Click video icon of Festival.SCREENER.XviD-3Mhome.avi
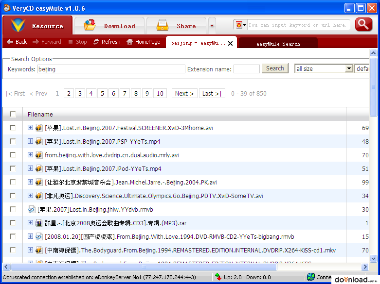The width and height of the screenshot is (380, 284). pos(39,128)
